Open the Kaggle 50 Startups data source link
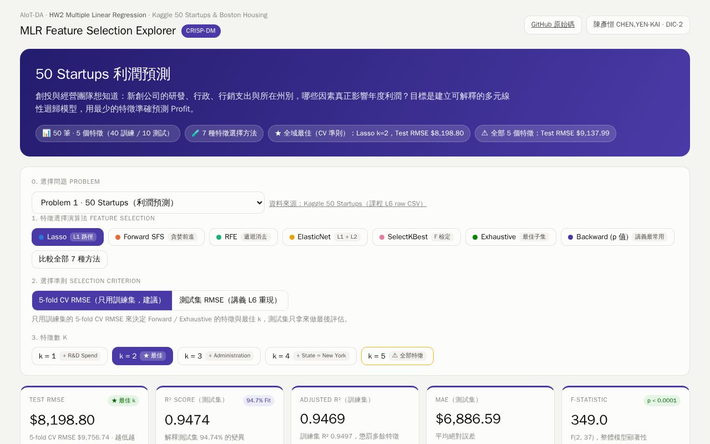Image resolution: width=710 pixels, height=444 pixels. pyautogui.click(x=348, y=204)
